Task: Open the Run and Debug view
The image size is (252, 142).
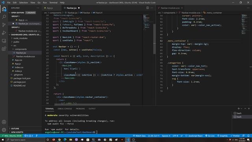Action: point(4,33)
